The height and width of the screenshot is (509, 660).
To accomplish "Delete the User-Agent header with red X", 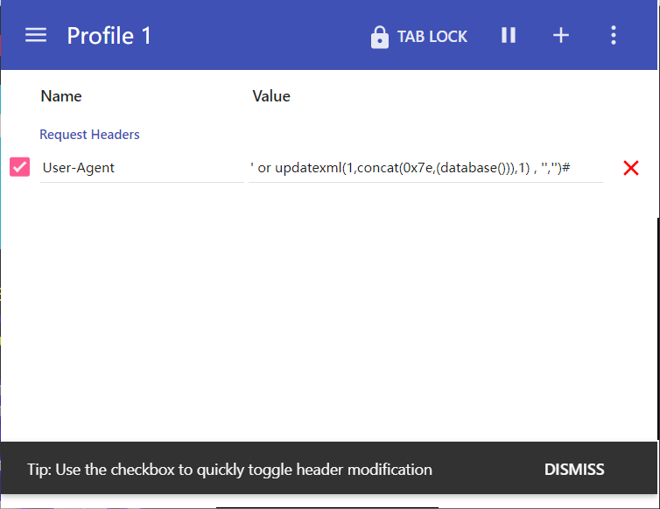I will tap(630, 168).
